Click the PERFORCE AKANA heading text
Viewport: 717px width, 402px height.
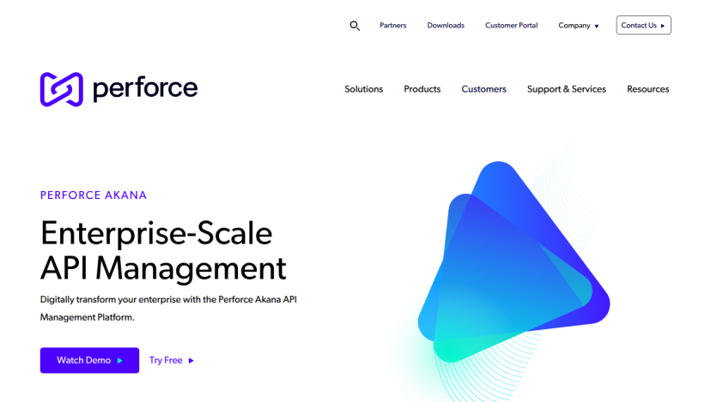tap(94, 195)
